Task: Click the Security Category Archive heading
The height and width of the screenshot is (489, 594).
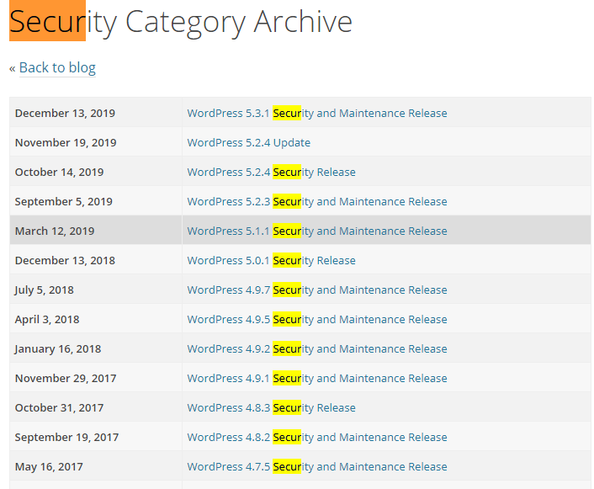Action: click(x=181, y=22)
